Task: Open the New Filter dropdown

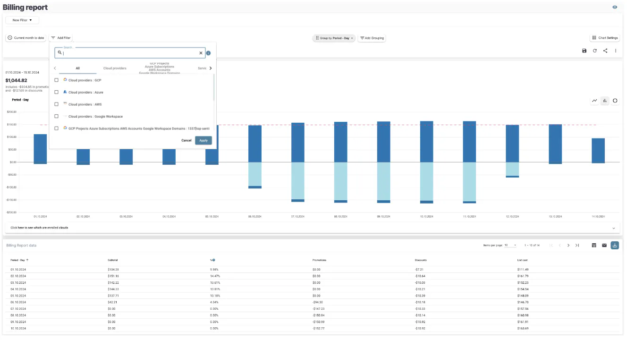Action: tap(22, 20)
